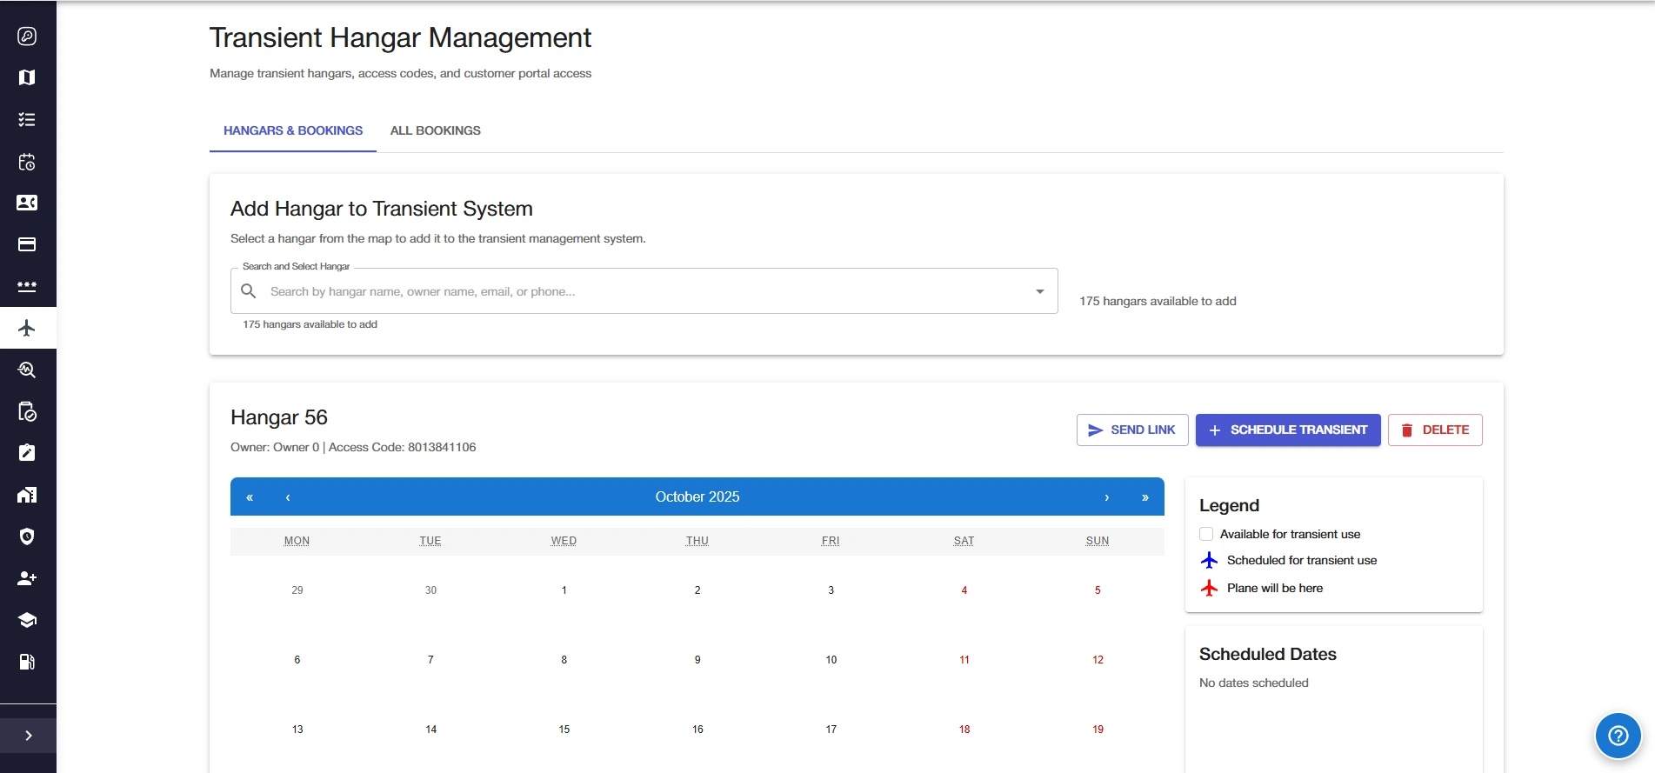
Task: Click the shield clock sidebar icon
Action: [x=27, y=536]
